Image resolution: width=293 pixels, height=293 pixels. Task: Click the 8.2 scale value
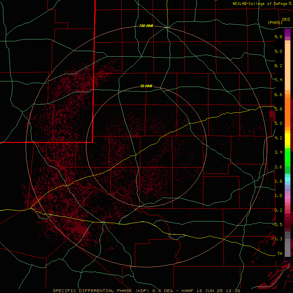coord(278,65)
